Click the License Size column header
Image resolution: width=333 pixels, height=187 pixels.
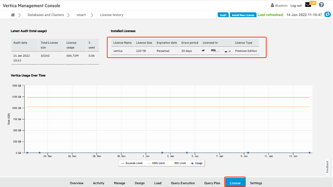(x=144, y=43)
